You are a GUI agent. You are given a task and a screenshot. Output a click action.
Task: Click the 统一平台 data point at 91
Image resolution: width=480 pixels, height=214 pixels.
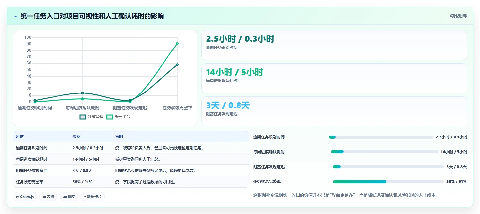[x=177, y=43]
